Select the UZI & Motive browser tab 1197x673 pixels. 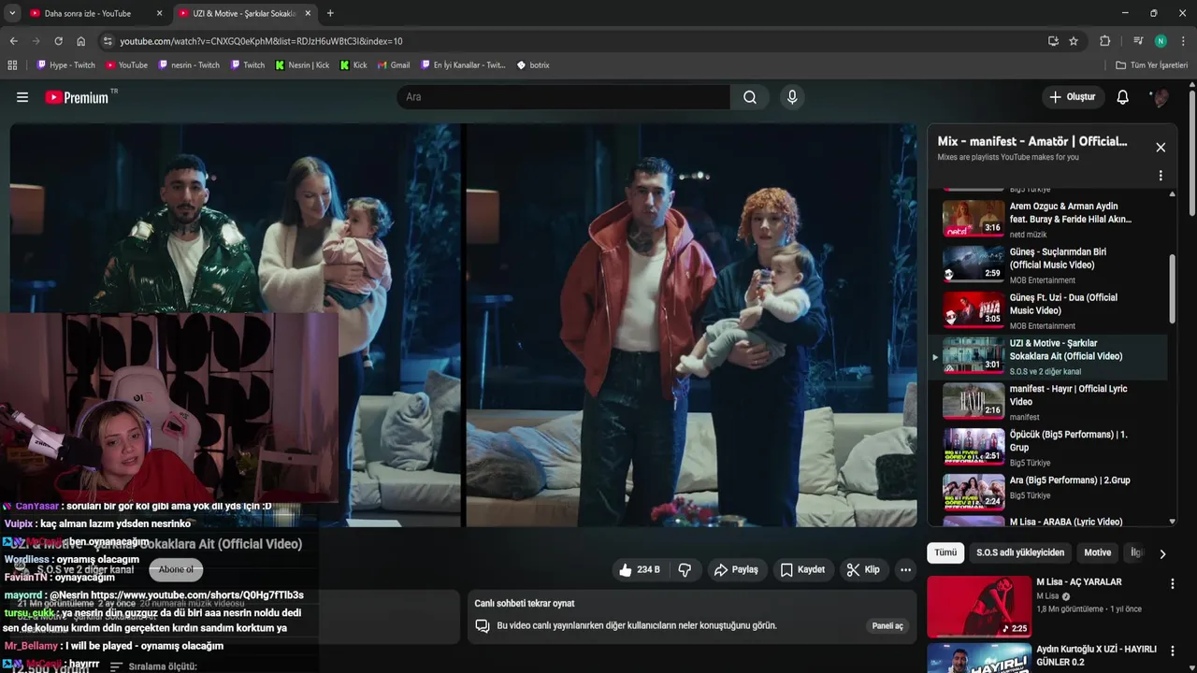click(x=243, y=13)
